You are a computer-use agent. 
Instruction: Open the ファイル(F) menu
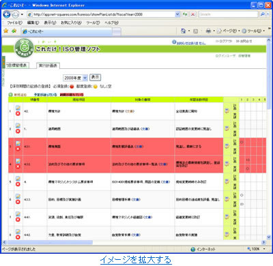tap(14, 23)
